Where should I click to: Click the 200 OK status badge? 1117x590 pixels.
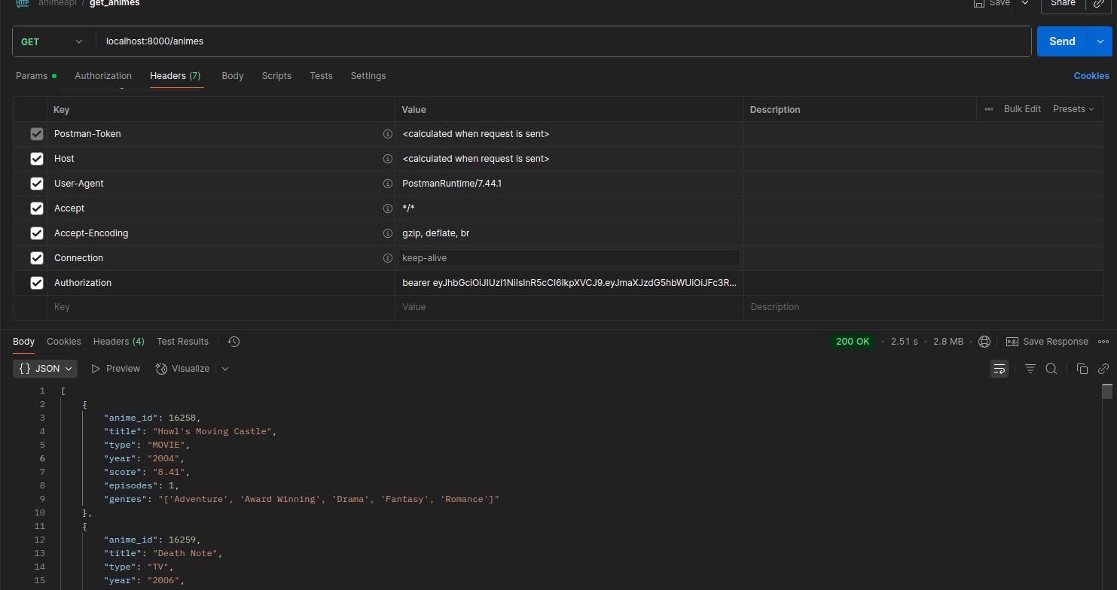(853, 342)
